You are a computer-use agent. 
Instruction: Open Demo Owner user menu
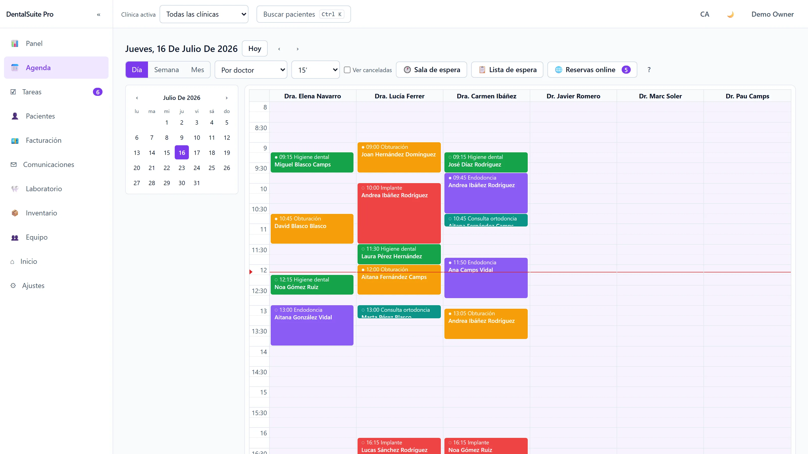click(x=772, y=14)
